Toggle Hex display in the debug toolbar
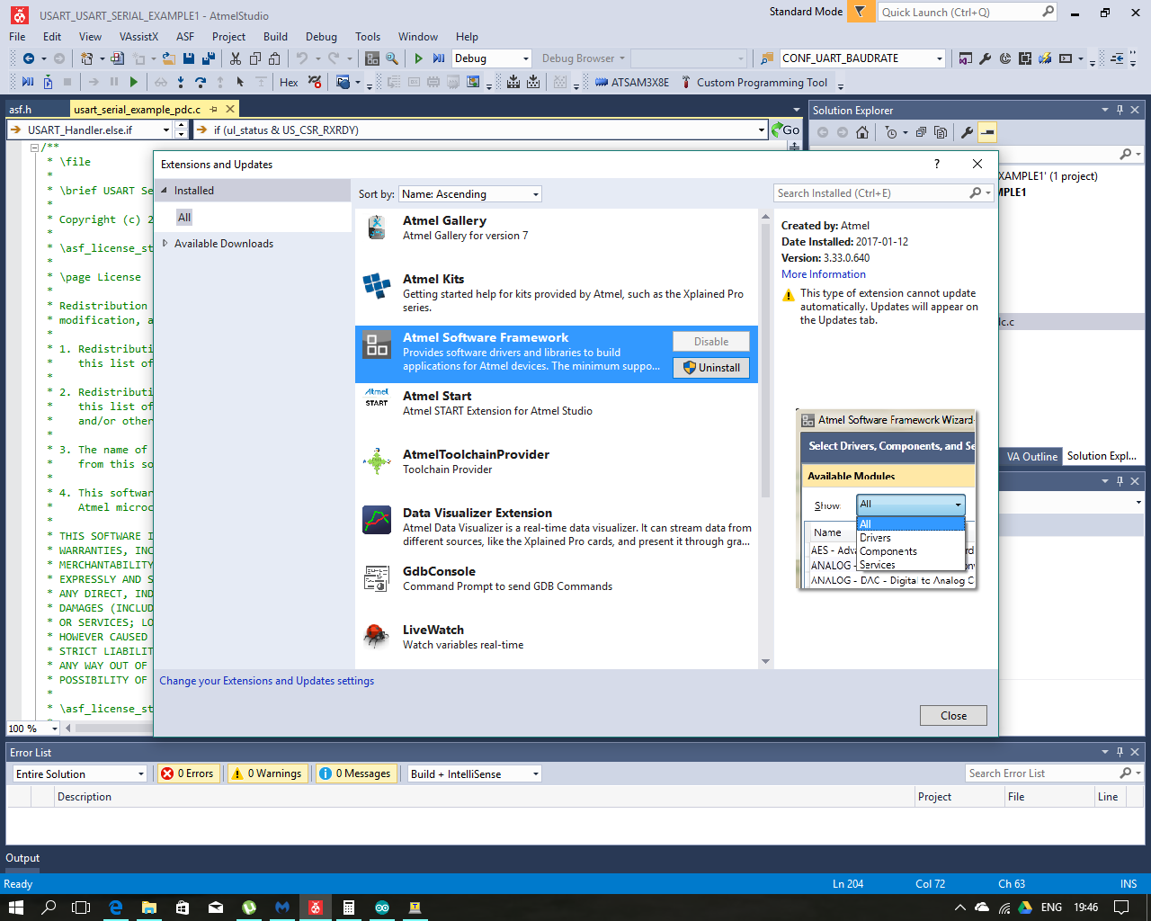1151x921 pixels. pos(288,82)
